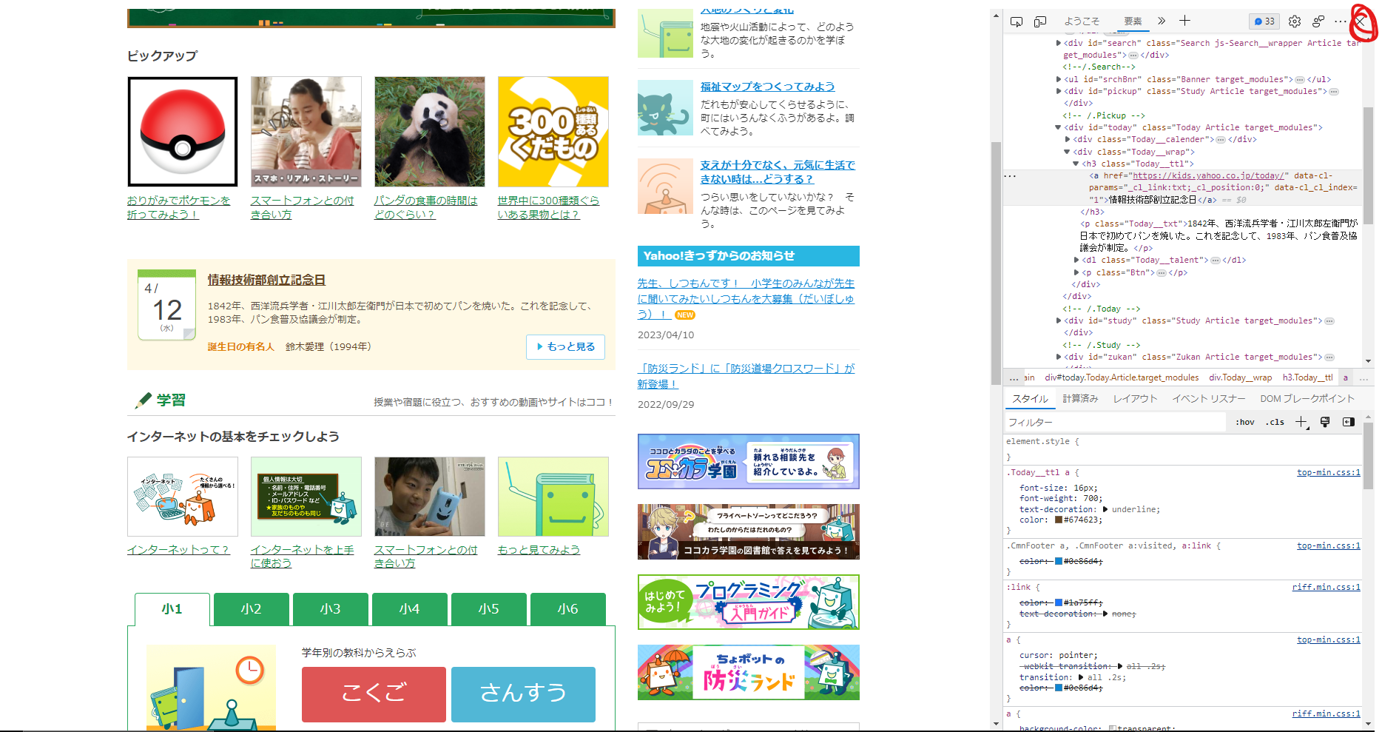
Task: Click the profile person icon next to settings
Action: pos(1318,21)
